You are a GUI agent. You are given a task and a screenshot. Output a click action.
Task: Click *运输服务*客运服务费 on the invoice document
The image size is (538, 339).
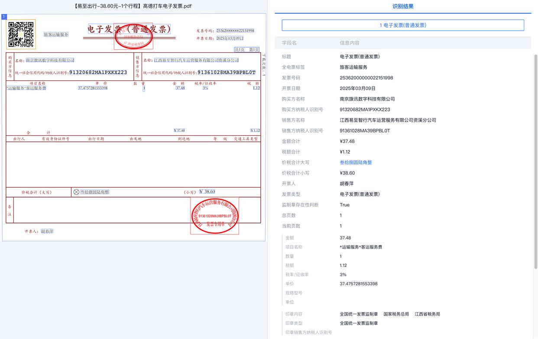coord(26,88)
